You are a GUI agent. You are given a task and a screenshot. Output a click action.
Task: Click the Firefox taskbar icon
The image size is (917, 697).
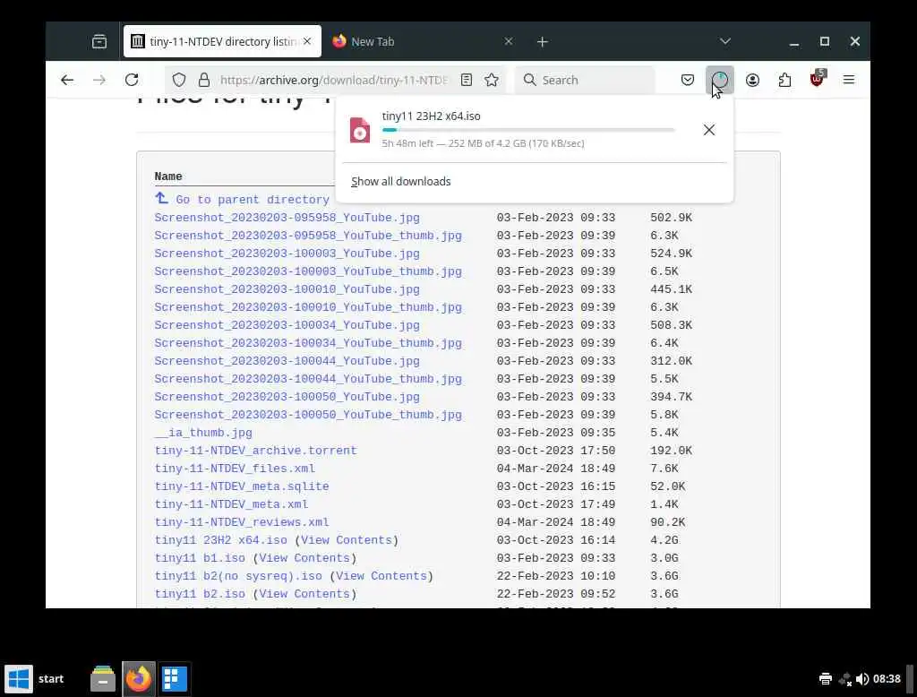click(139, 679)
